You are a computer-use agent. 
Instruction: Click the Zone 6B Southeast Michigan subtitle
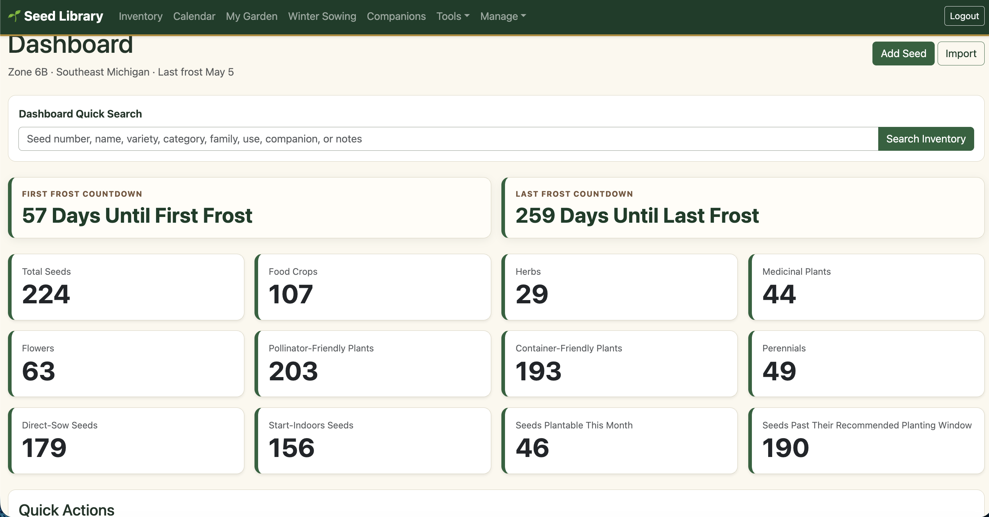pos(121,72)
